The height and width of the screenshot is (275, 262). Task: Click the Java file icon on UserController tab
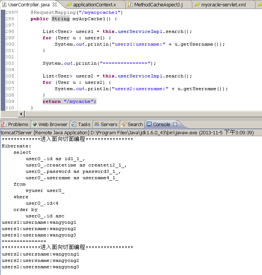coord(4,4)
